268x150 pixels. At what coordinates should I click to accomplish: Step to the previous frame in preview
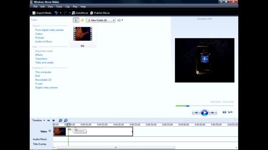click(196, 112)
